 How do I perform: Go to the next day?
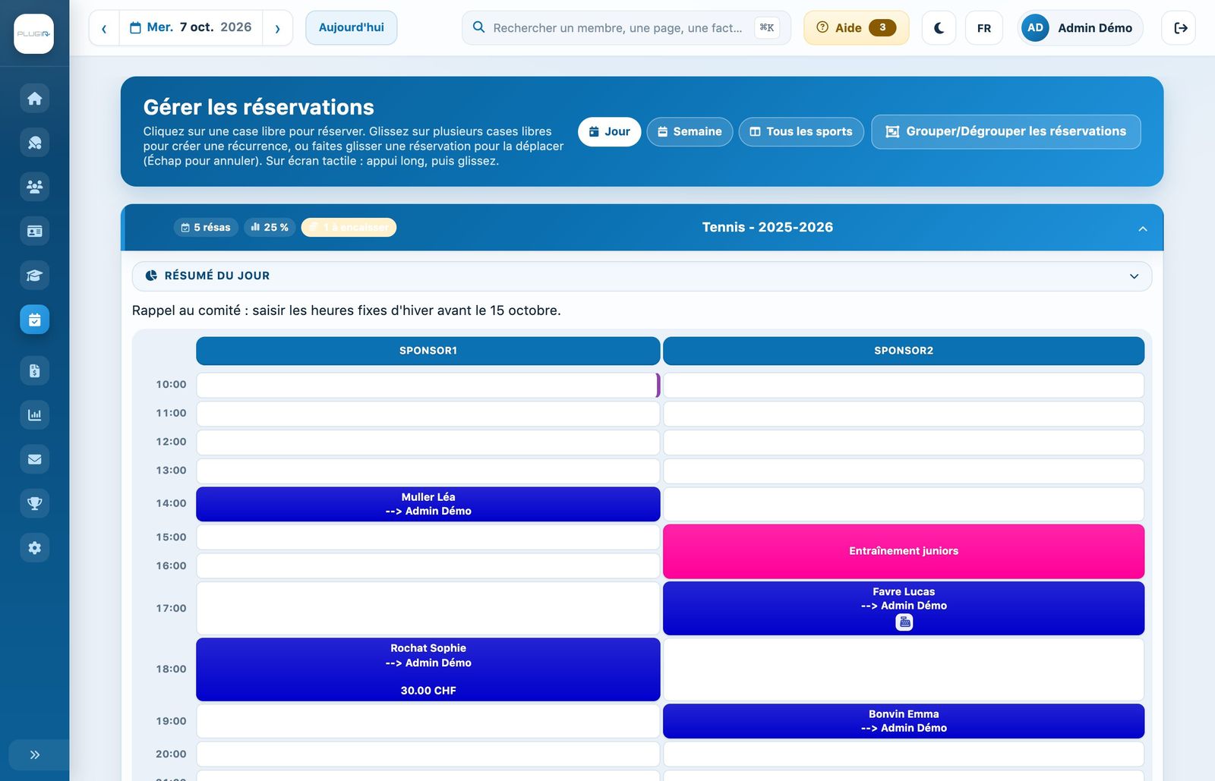coord(277,28)
